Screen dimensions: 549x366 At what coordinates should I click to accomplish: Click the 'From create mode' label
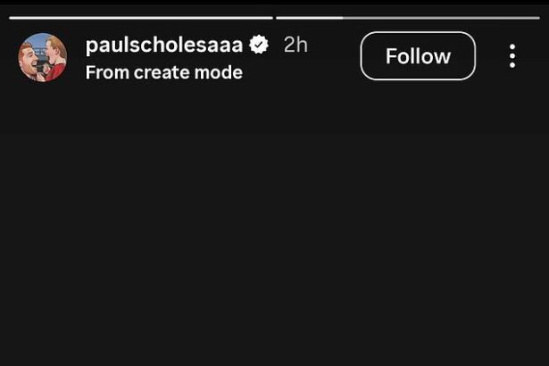point(164,72)
